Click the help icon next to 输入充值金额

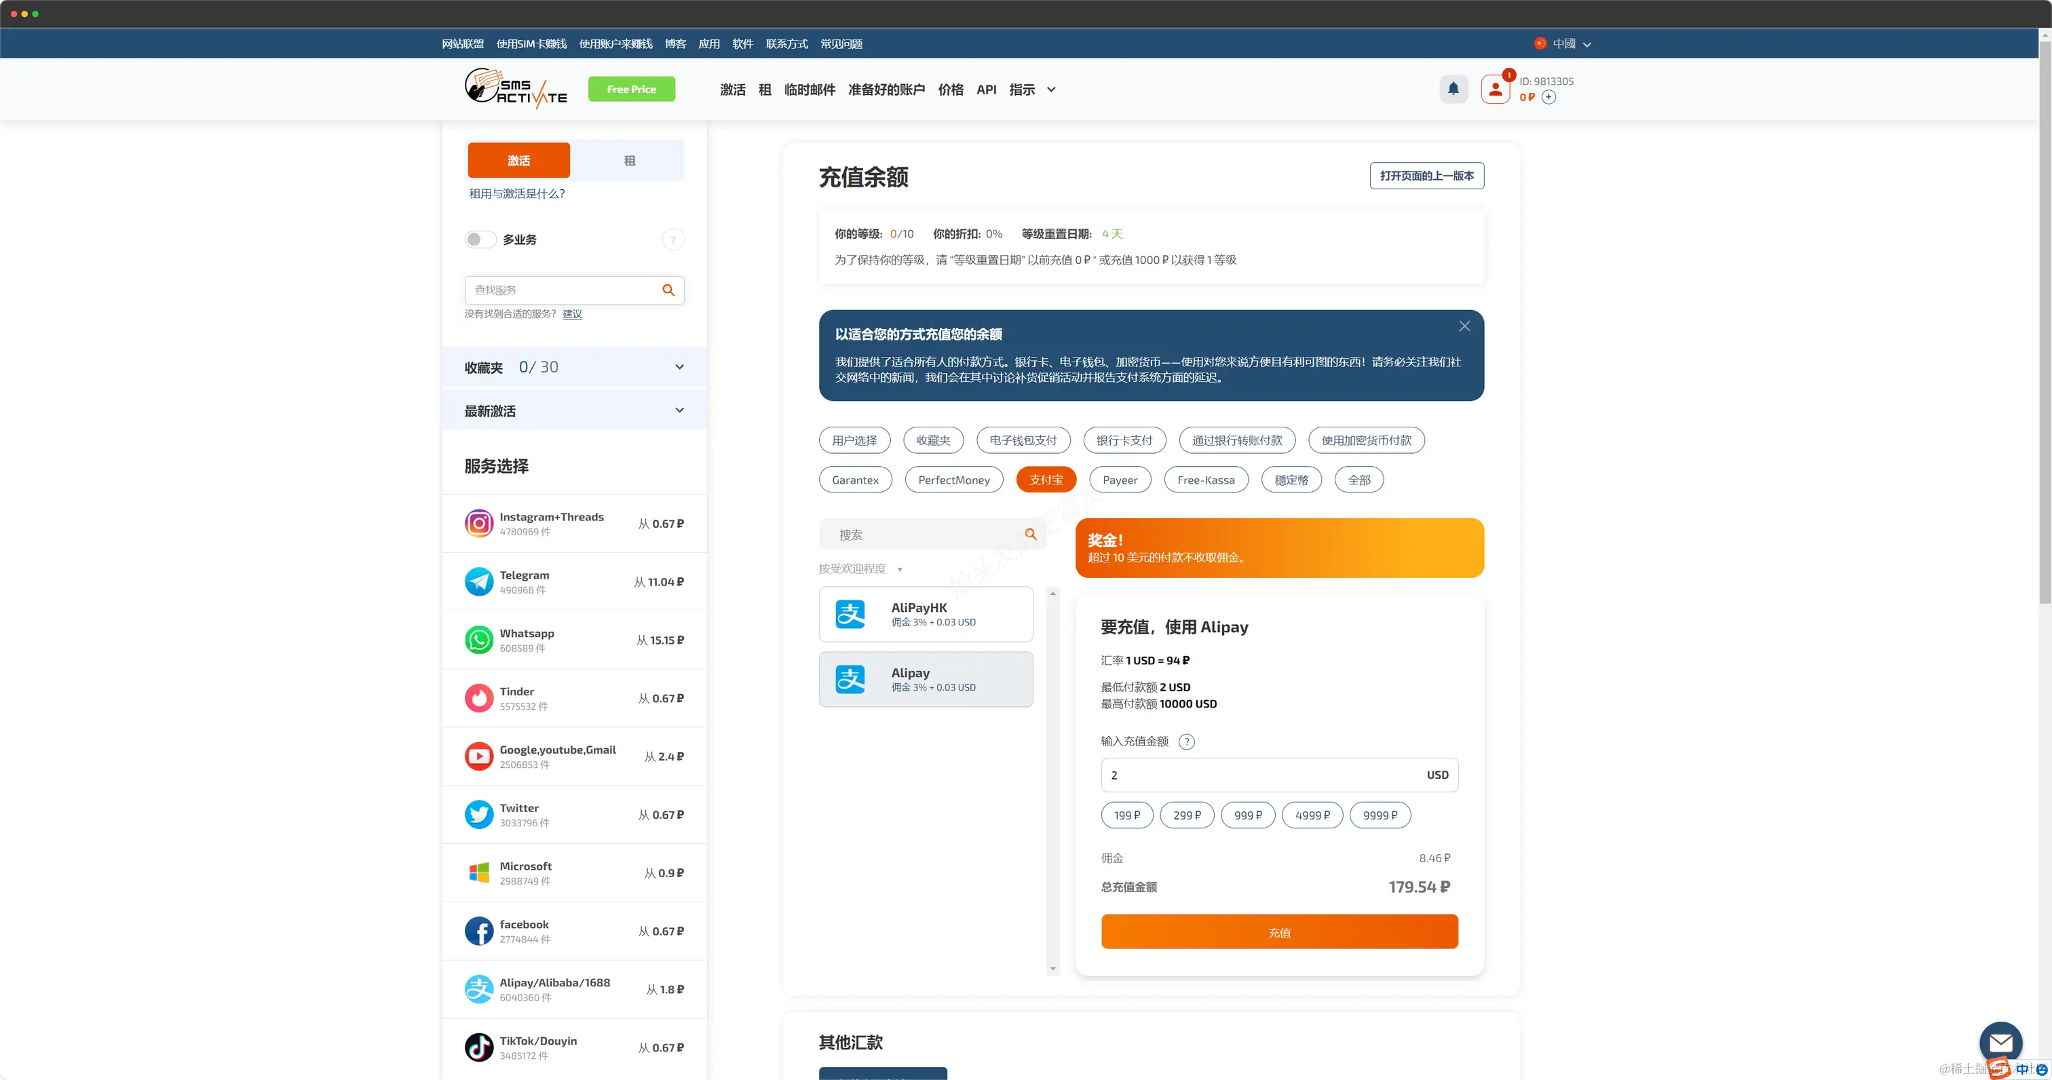1186,741
